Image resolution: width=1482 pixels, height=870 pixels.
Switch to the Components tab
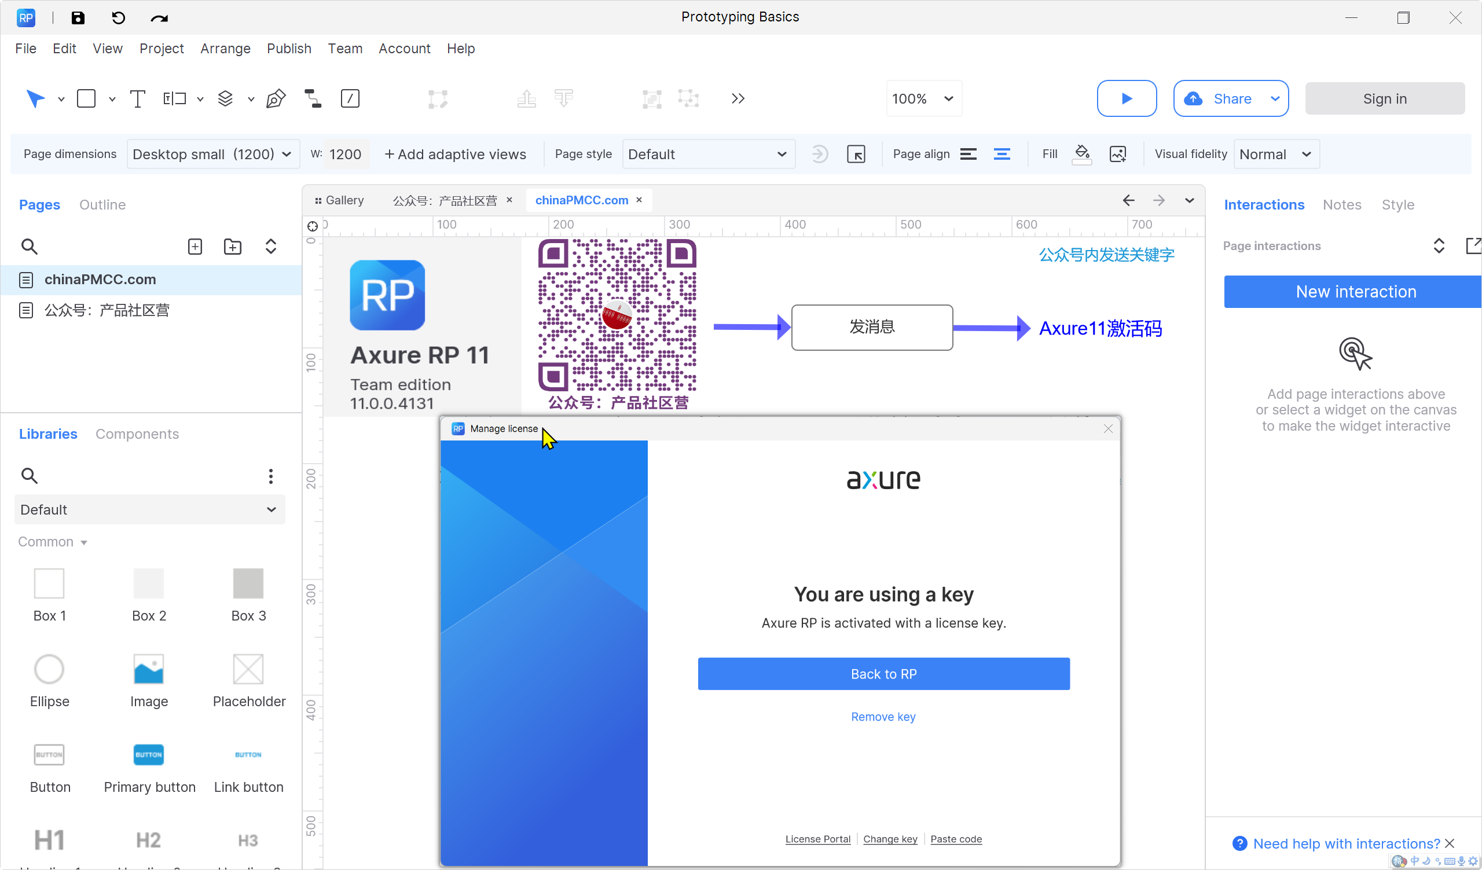pyautogui.click(x=137, y=434)
